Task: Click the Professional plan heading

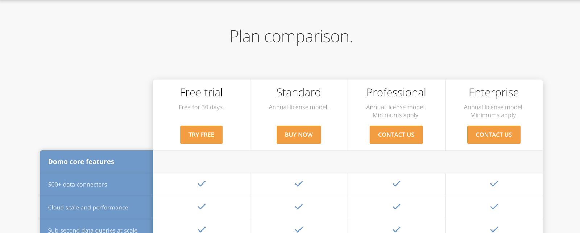Action: pos(396,93)
